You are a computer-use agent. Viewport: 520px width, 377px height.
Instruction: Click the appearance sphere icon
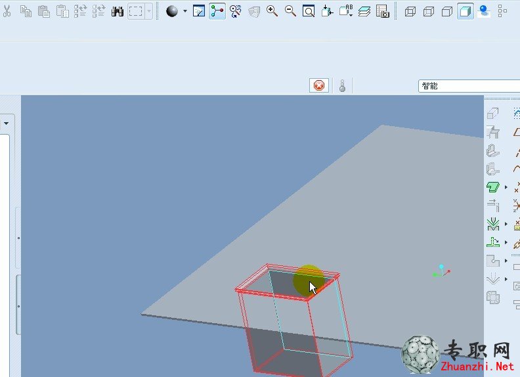[172, 11]
